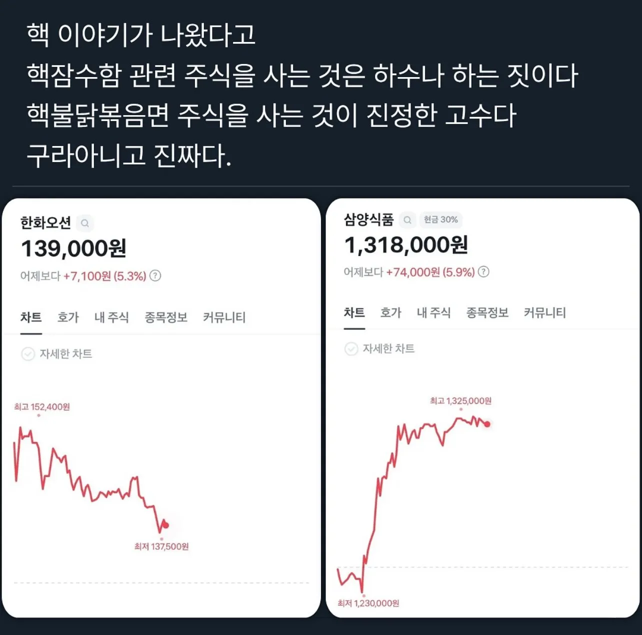The width and height of the screenshot is (642, 635).
Task: Open the 한화오션 detailed chart section
Action: [x=66, y=354]
